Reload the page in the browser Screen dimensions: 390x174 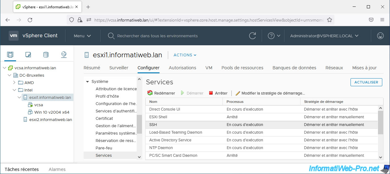pyautogui.click(x=30, y=20)
